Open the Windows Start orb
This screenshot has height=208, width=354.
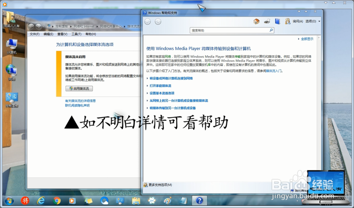click(9, 201)
